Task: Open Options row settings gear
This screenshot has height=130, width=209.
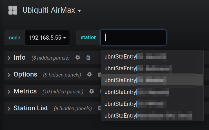Action: [89, 75]
